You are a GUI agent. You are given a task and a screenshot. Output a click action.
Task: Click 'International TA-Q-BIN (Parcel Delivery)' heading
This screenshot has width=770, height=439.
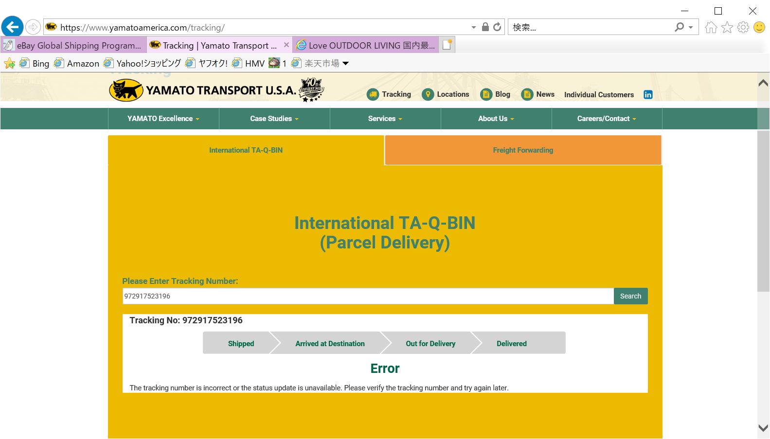coord(385,233)
